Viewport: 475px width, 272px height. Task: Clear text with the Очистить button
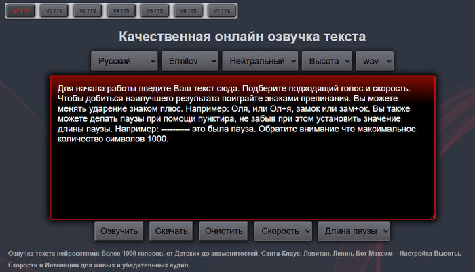point(225,231)
